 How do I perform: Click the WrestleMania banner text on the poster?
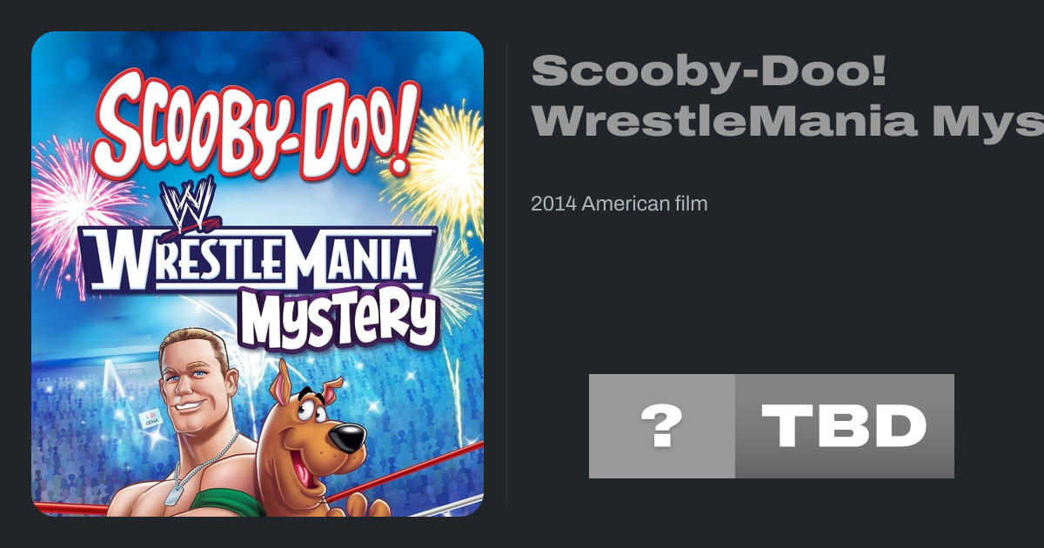(x=261, y=258)
